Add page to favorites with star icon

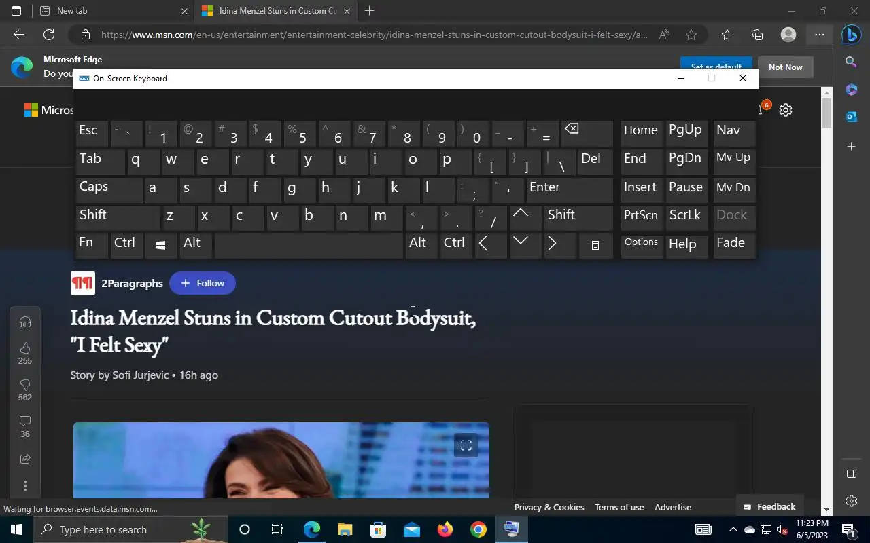point(691,35)
